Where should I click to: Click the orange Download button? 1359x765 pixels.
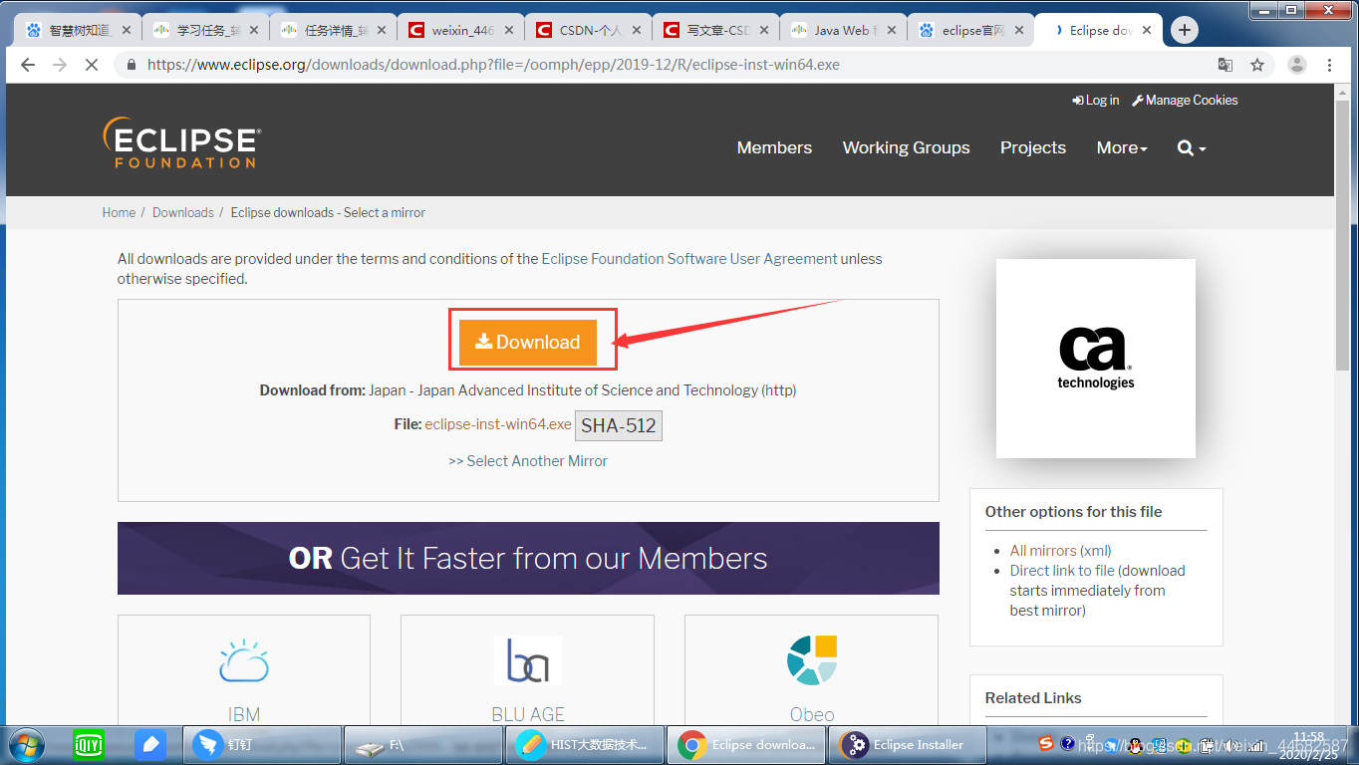click(528, 342)
